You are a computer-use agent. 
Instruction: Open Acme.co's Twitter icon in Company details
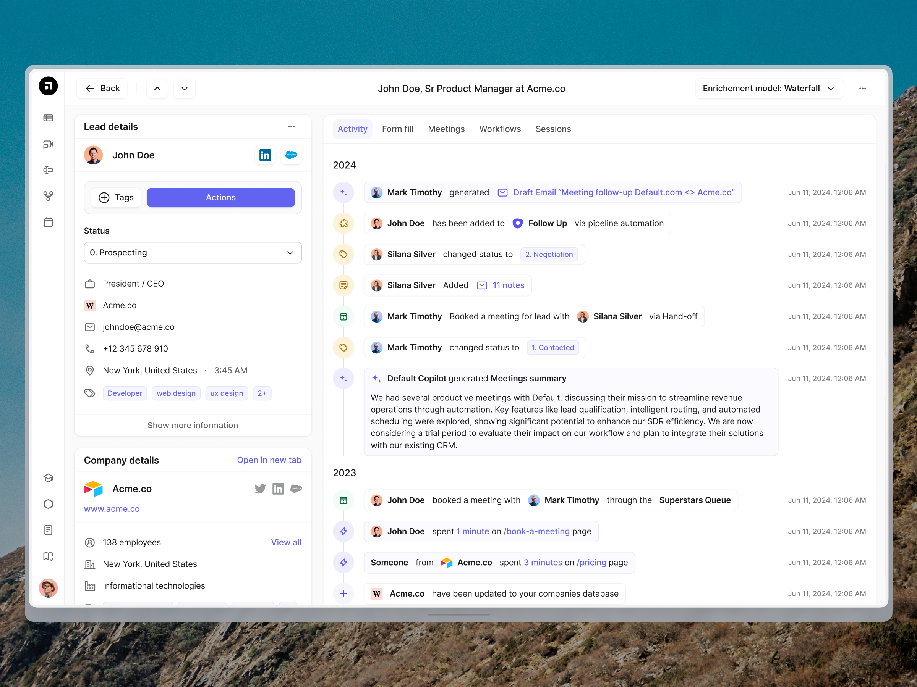[260, 489]
